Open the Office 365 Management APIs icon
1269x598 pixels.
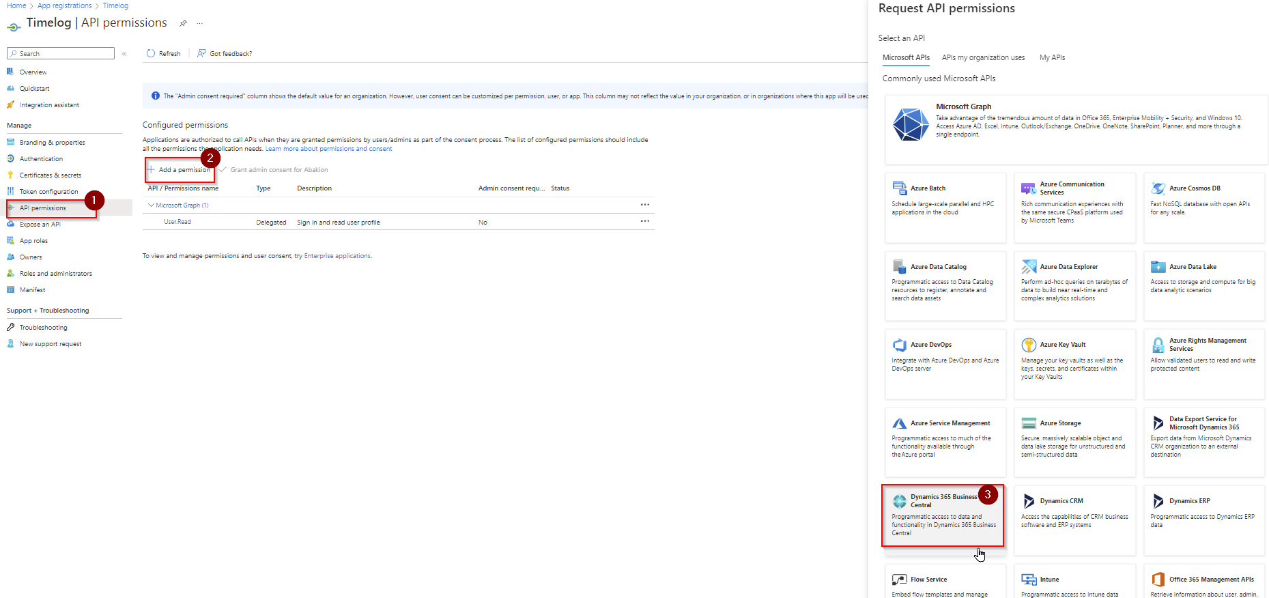coord(1158,580)
